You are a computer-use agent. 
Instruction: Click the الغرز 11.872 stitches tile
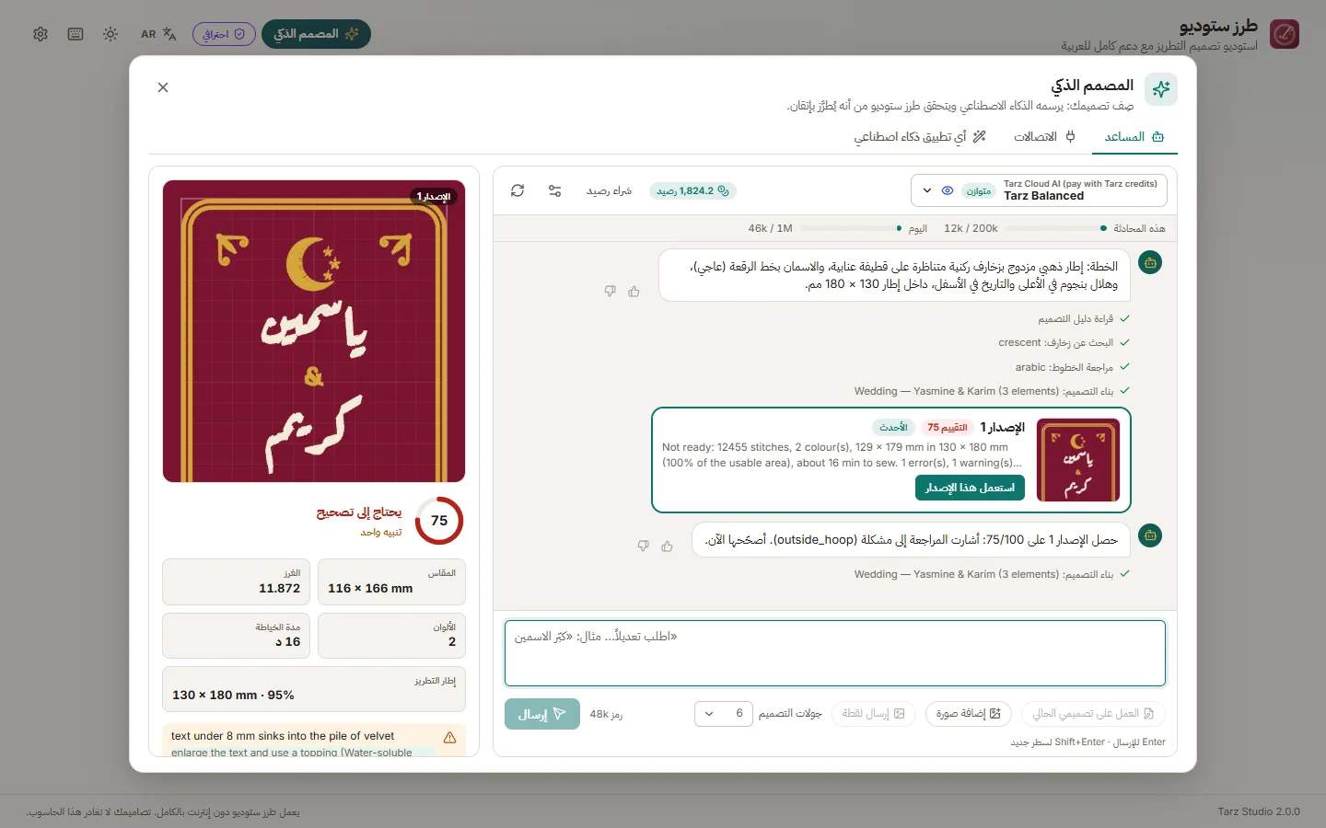coord(236,581)
